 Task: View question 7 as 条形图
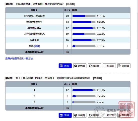[124, 115]
